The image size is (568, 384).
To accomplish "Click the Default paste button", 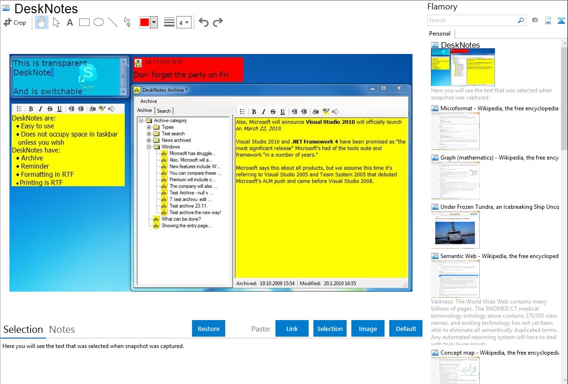I will pyautogui.click(x=406, y=329).
